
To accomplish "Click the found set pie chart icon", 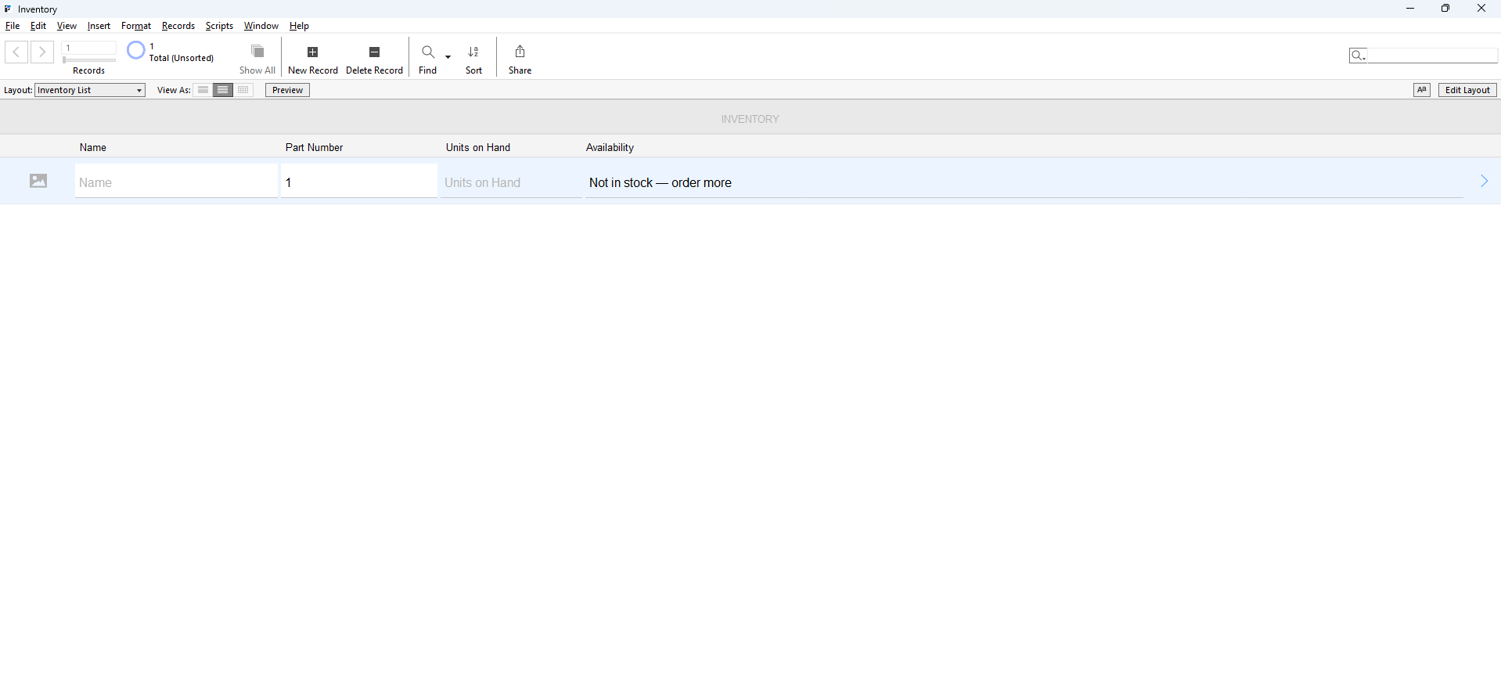I will [136, 51].
